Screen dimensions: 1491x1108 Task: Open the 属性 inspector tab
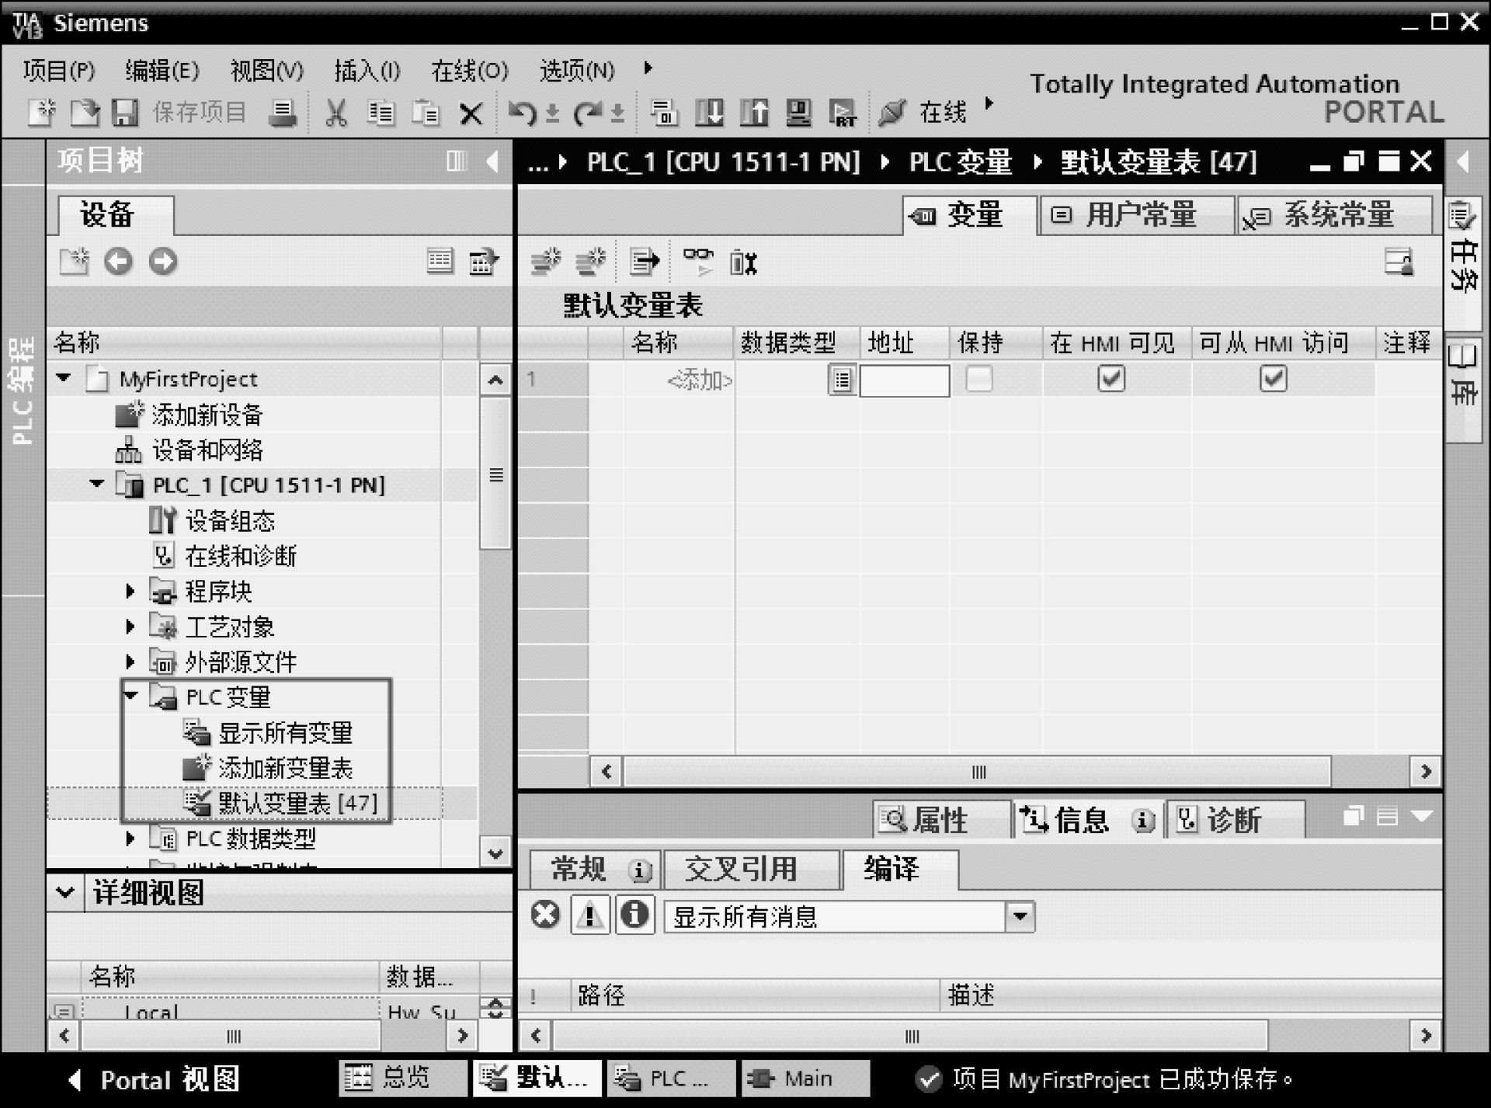[x=941, y=820]
